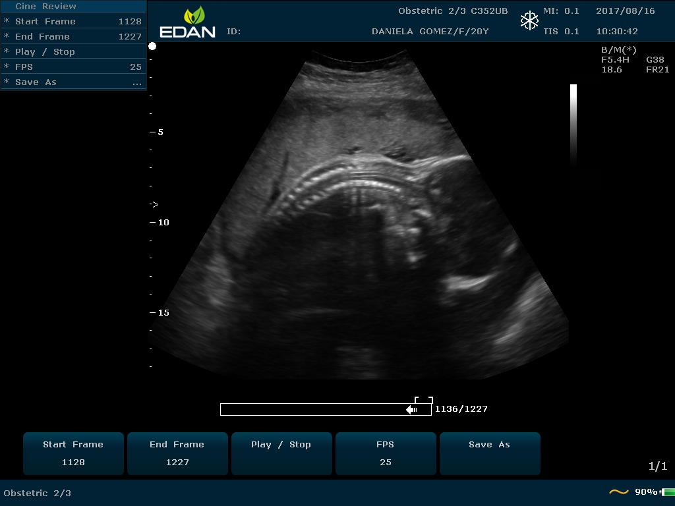Click the cine playhead arrow marker
This screenshot has height=506, width=675.
411,410
